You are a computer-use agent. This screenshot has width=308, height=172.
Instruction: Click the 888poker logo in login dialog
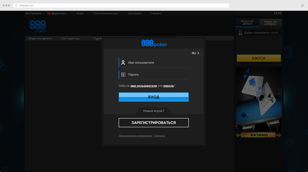click(x=154, y=43)
